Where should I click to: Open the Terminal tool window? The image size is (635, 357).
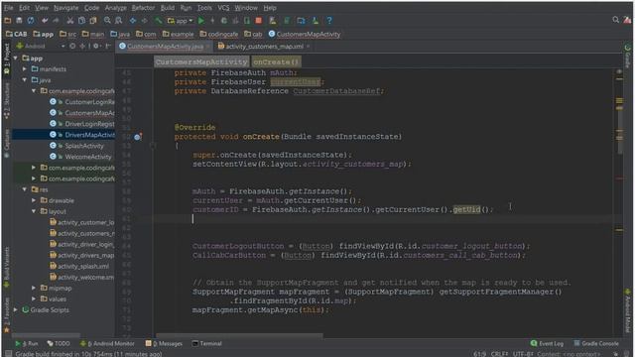pos(207,344)
